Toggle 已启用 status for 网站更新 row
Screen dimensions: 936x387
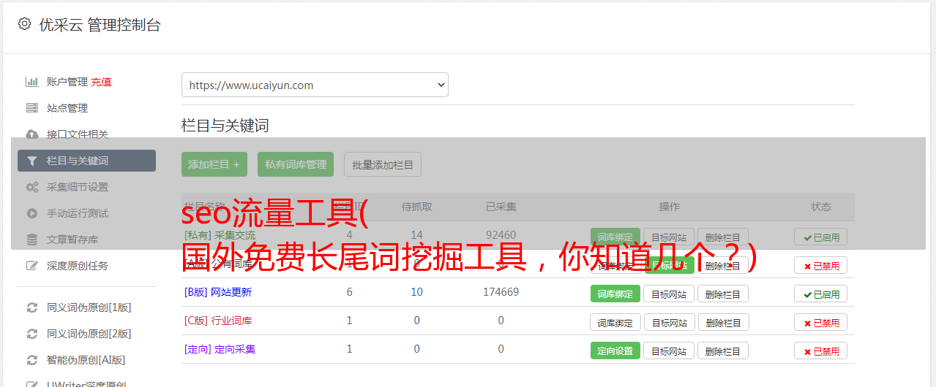(820, 294)
